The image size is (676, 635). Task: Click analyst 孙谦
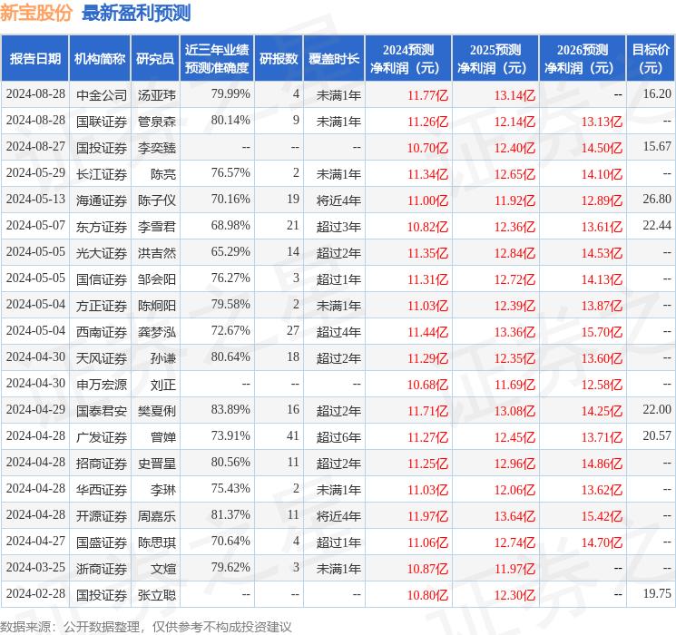point(163,358)
